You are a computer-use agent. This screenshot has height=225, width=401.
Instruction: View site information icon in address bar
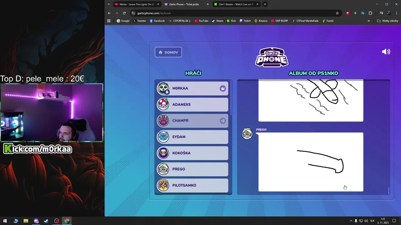click(x=133, y=13)
